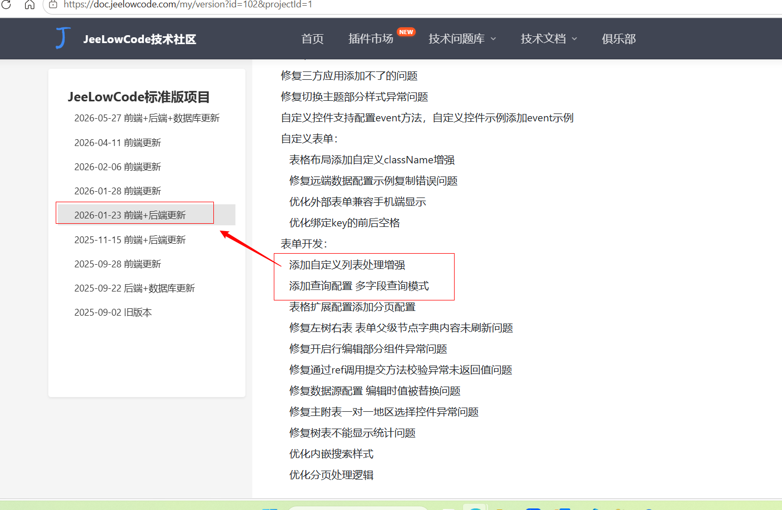
Task: Open the 技术问题库 menu
Action: (x=456, y=39)
